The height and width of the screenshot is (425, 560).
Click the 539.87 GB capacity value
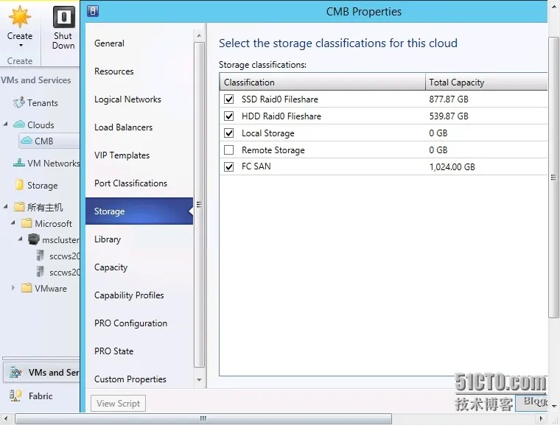point(449,116)
